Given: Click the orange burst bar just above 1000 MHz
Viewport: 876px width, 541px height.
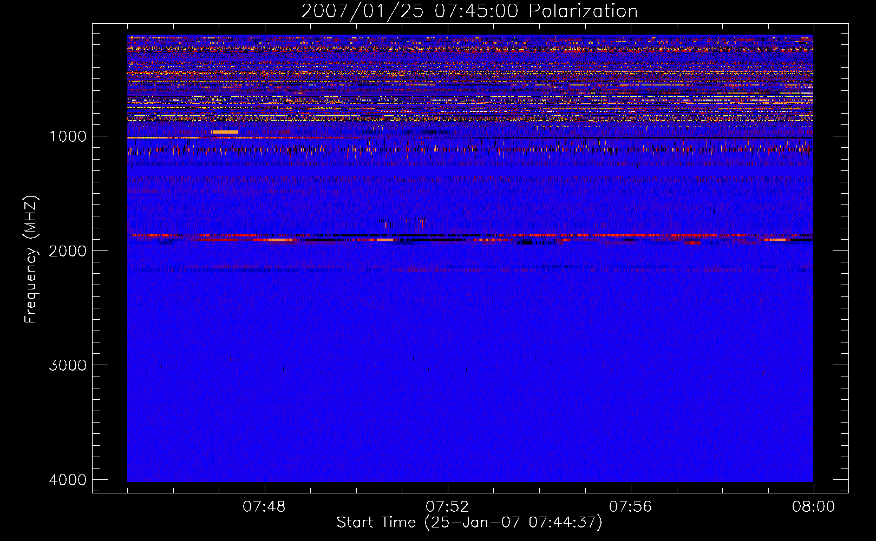Looking at the screenshot, I should [225, 132].
